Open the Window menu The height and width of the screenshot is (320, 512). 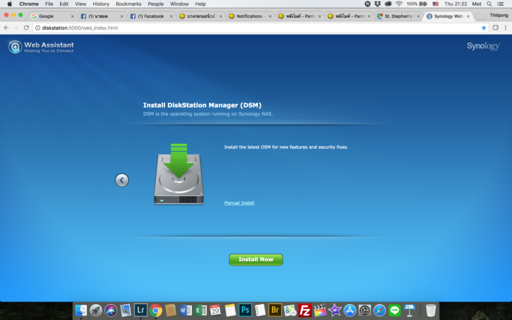pos(179,4)
